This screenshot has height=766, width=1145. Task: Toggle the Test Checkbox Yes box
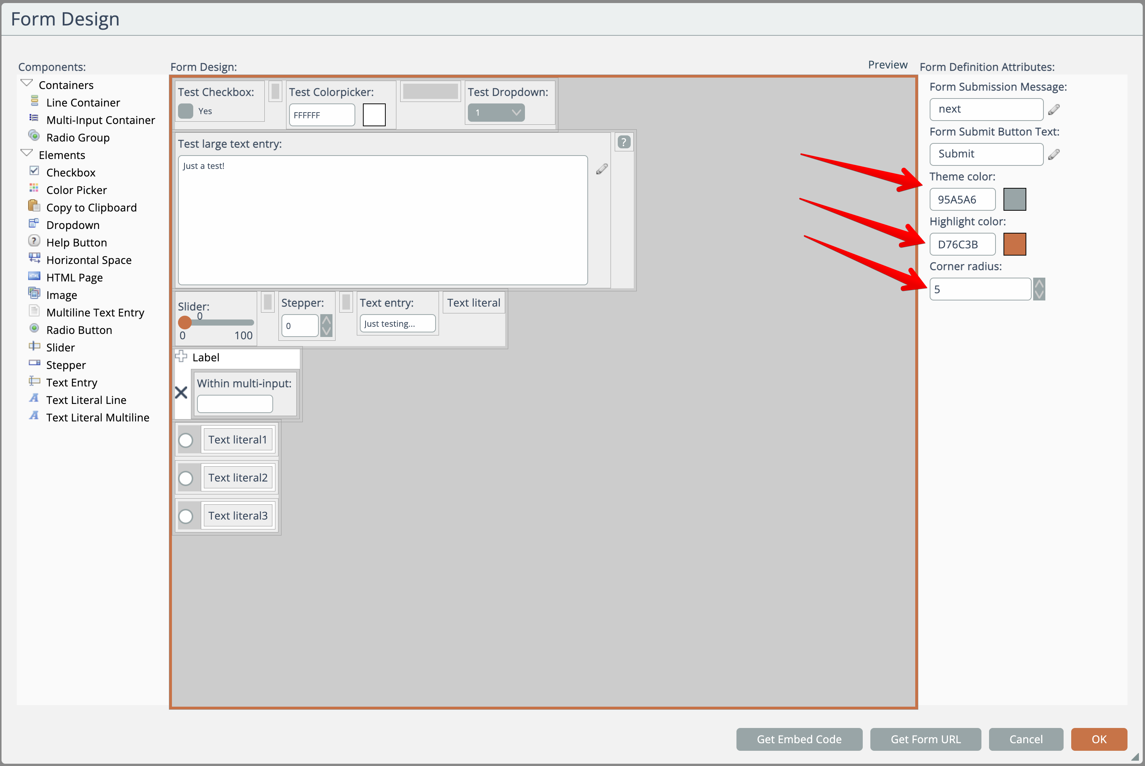pos(186,111)
